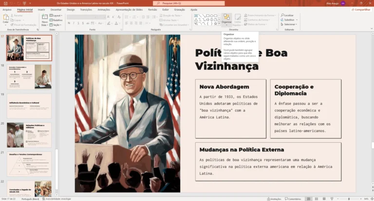Open the Seção dropdown
This screenshot has width=374, height=201.
click(x=56, y=25)
